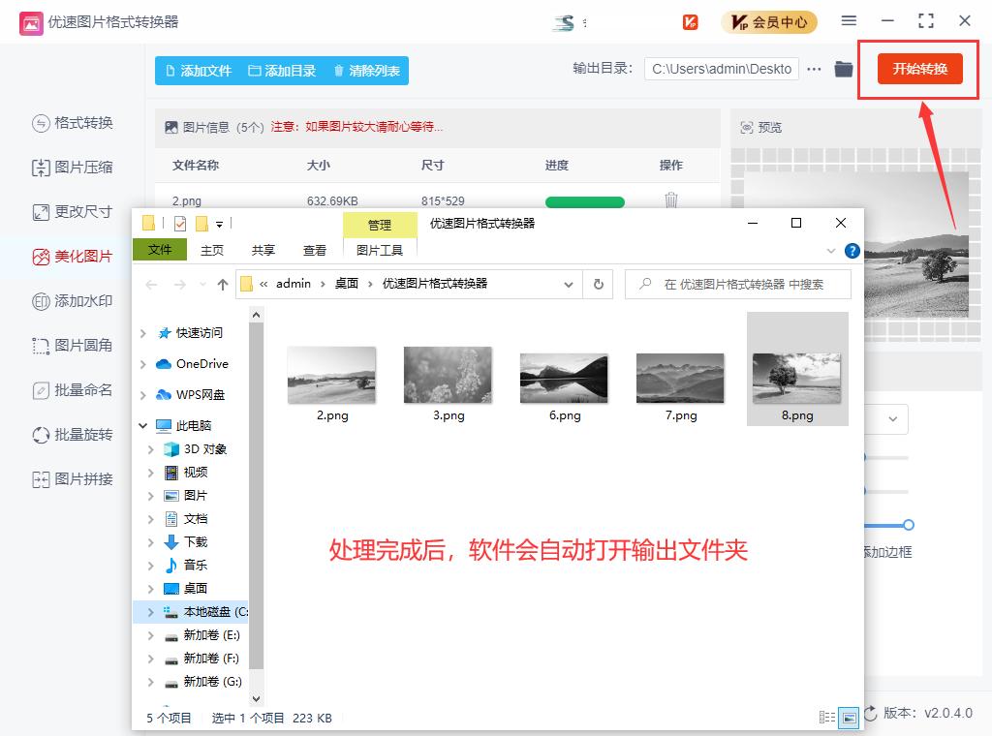This screenshot has height=736, width=992.
Task: Open the Explorer address bar dropdown
Action: coord(570,284)
